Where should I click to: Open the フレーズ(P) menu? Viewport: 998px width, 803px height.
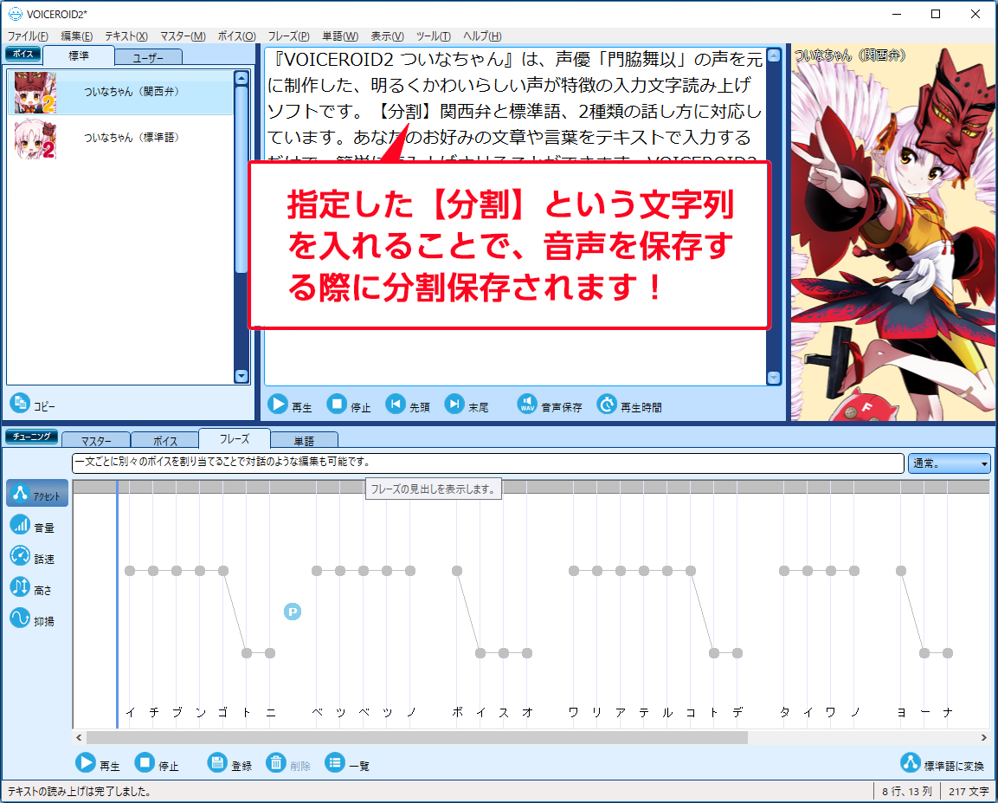point(288,36)
